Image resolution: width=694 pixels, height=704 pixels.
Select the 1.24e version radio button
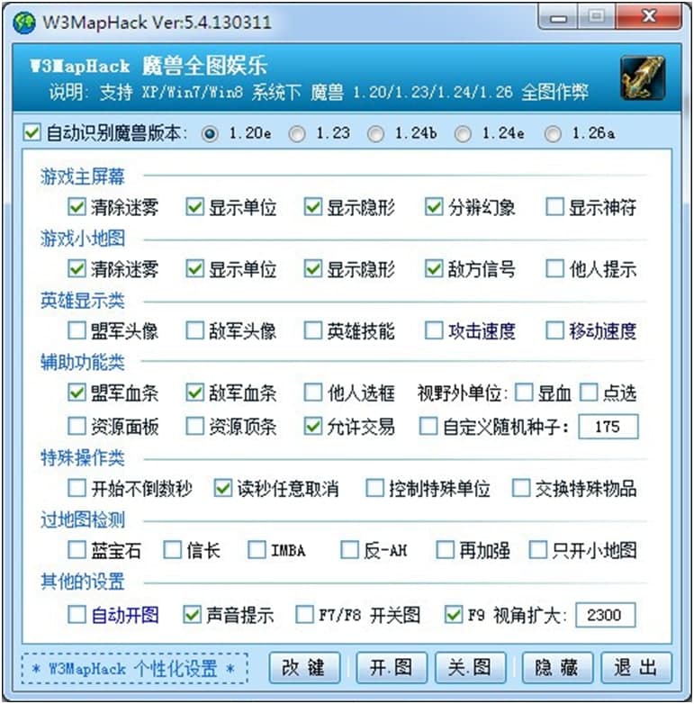(463, 134)
